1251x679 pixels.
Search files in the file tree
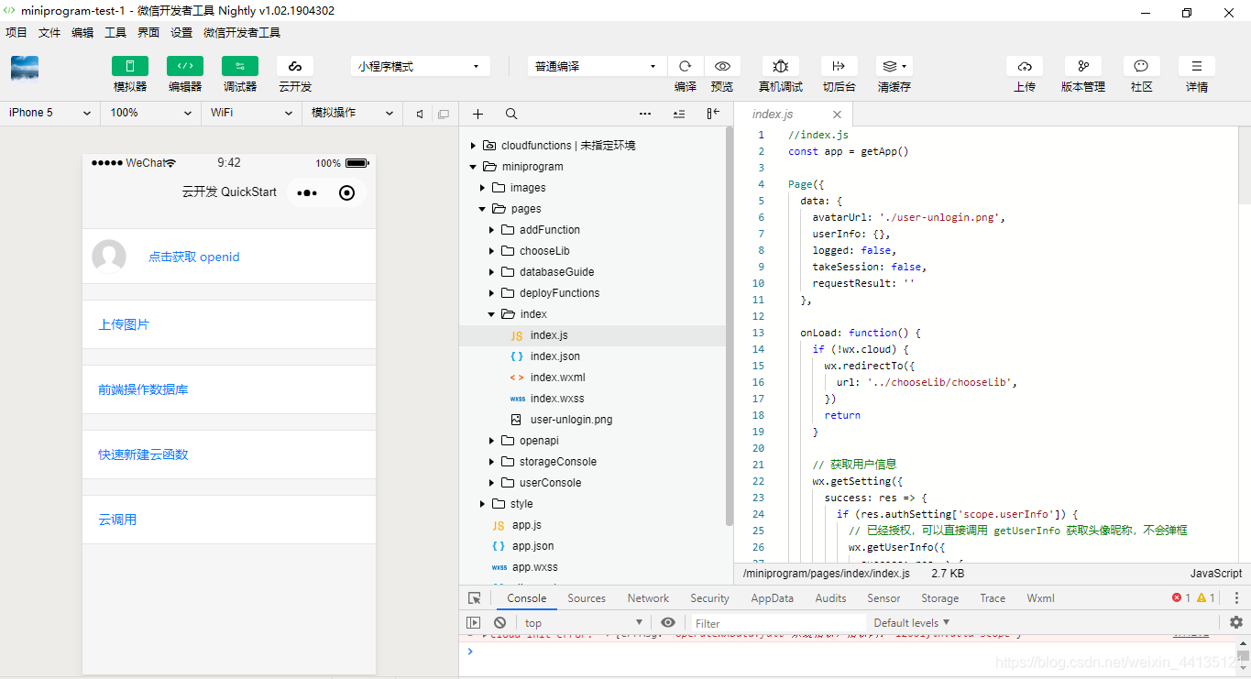tap(511, 114)
